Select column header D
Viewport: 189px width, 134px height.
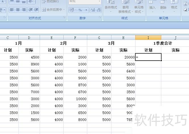pos(29,38)
